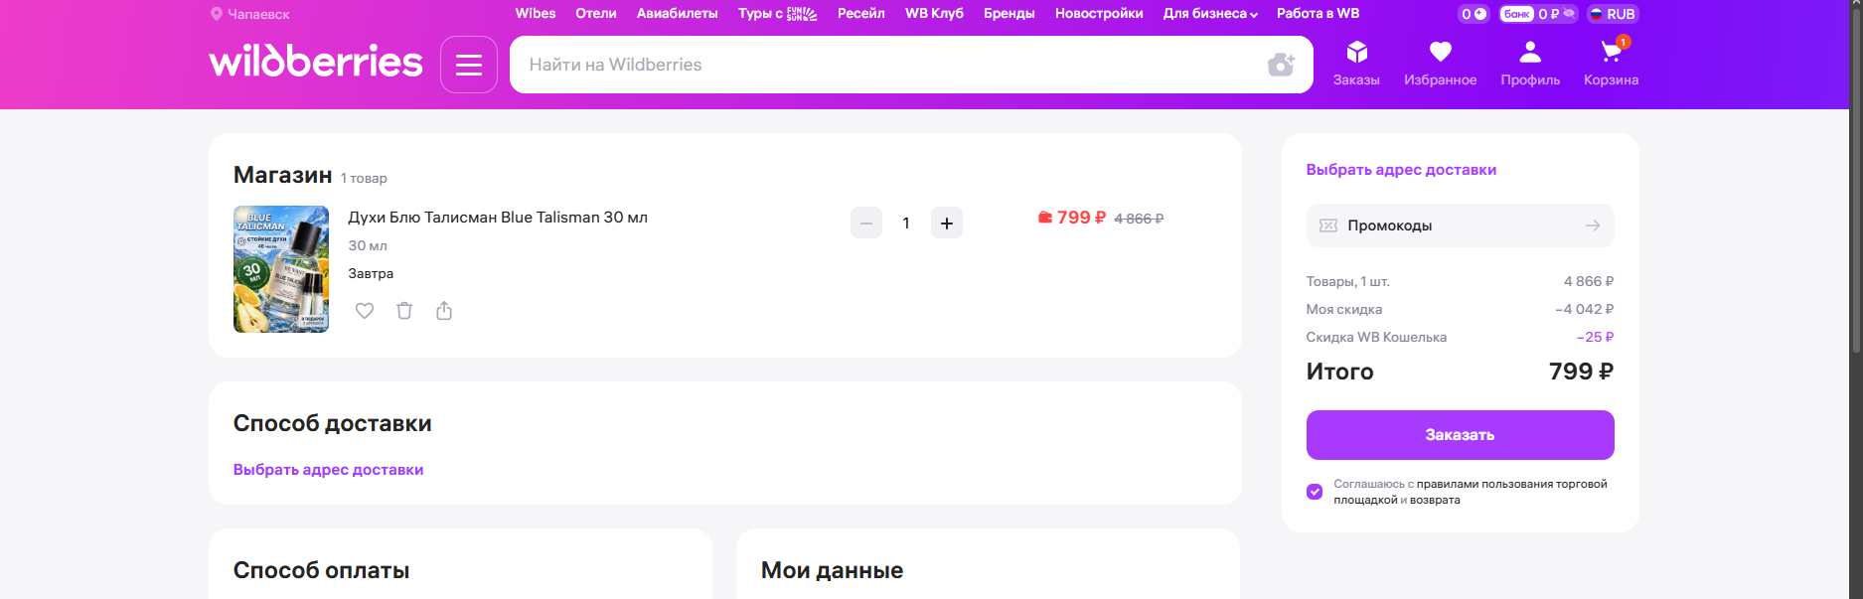
Task: Click the location pin icon next to Чапаевск
Action: [216, 14]
